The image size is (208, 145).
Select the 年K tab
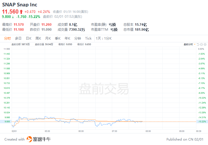67,38
